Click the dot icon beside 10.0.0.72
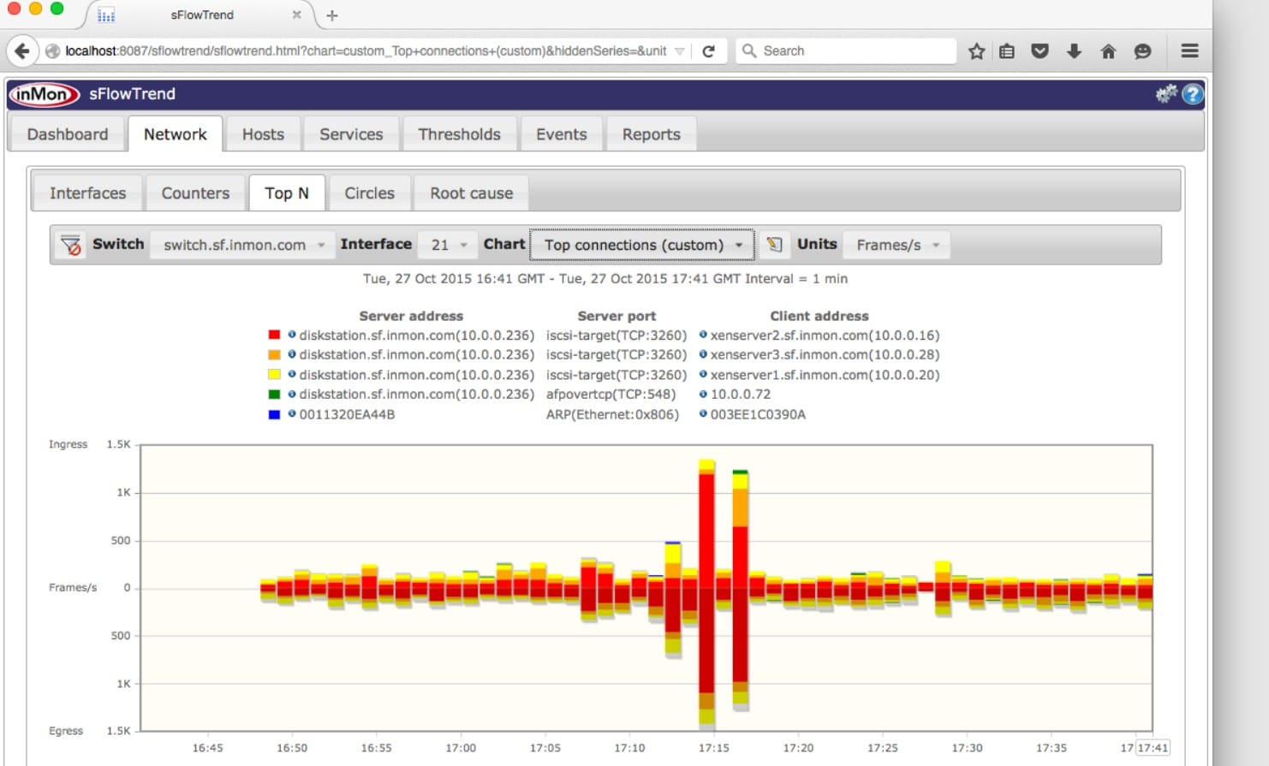 point(703,394)
